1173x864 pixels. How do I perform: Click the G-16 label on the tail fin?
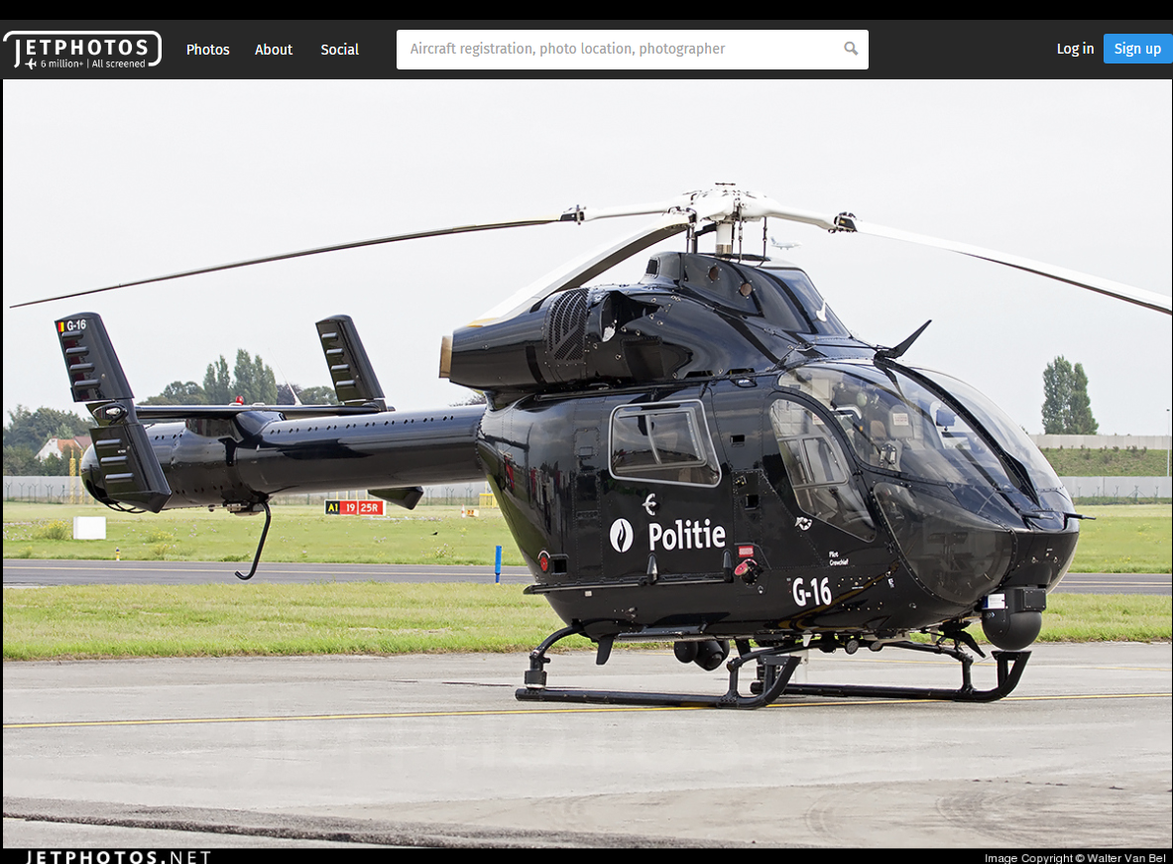tap(75, 325)
